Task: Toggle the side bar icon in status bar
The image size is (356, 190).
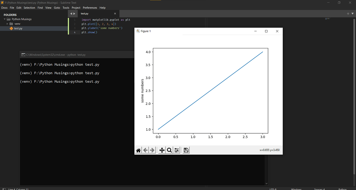Action: 4,189
